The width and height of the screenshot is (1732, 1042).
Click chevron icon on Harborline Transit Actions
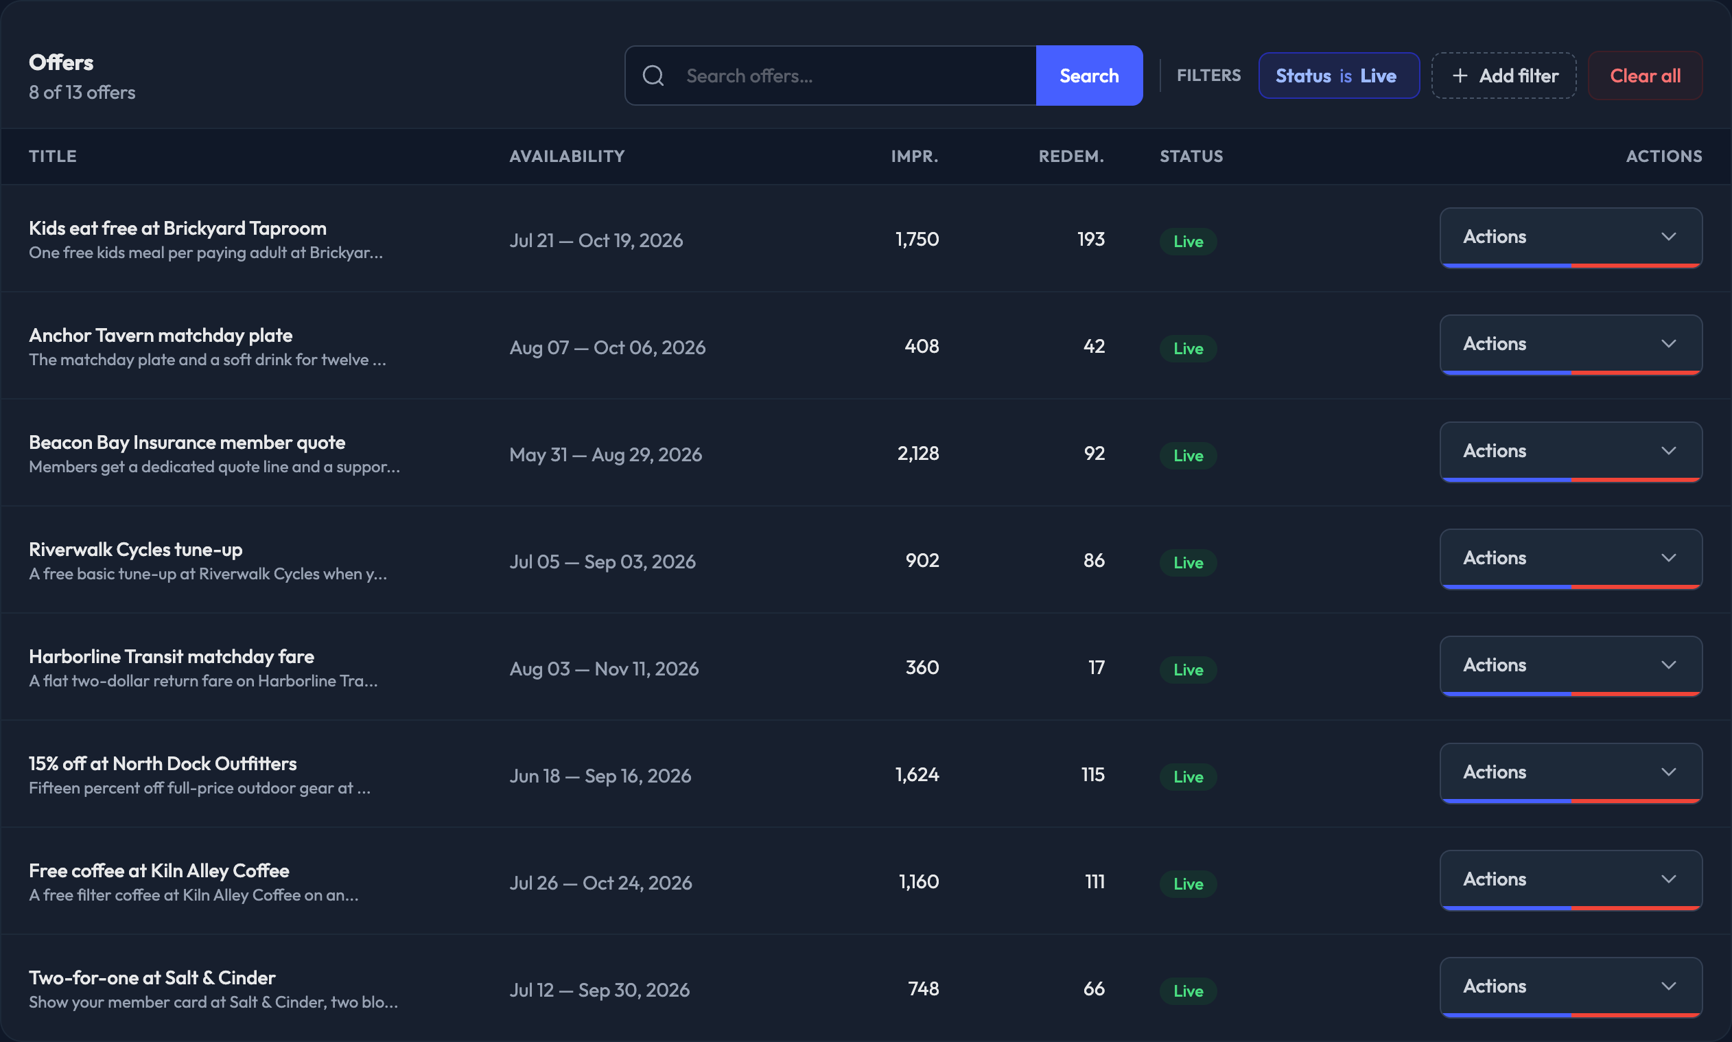[1669, 665]
